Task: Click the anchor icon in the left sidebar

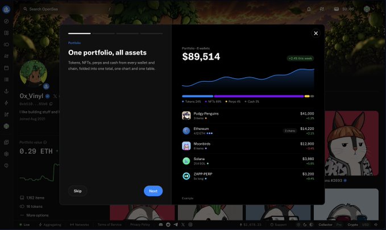Action: tap(6, 91)
